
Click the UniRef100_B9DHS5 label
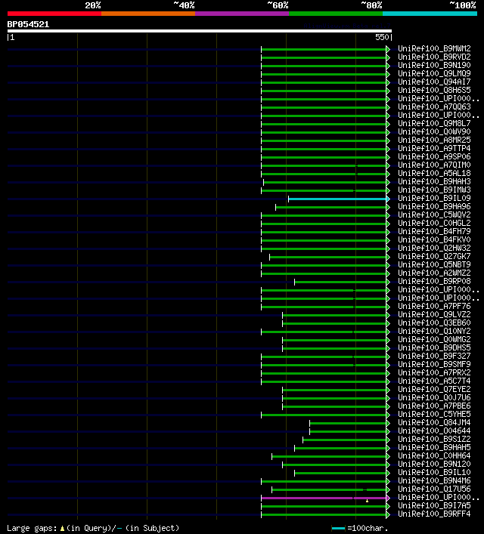click(x=434, y=347)
